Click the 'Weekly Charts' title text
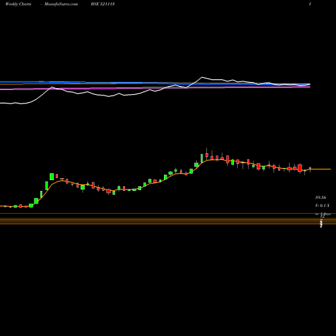Viewport: 336px width, 336px height. click(x=18, y=4)
